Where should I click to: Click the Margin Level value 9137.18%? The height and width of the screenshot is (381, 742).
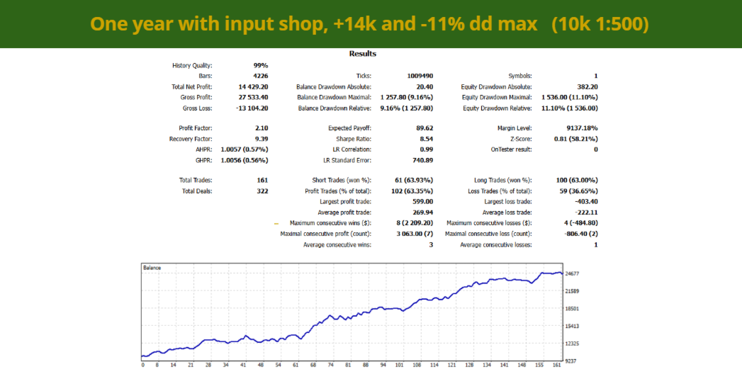click(x=580, y=128)
